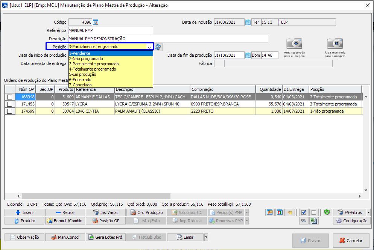Open Formul./Combin. button
The image size is (374, 250).
(x=65, y=221)
